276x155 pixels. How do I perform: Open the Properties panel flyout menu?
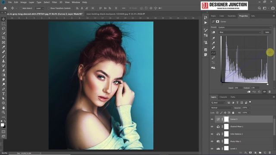[x=274, y=16]
